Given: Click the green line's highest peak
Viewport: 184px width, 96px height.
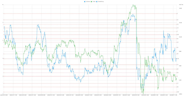Looking at the screenshot, I should [133, 5].
